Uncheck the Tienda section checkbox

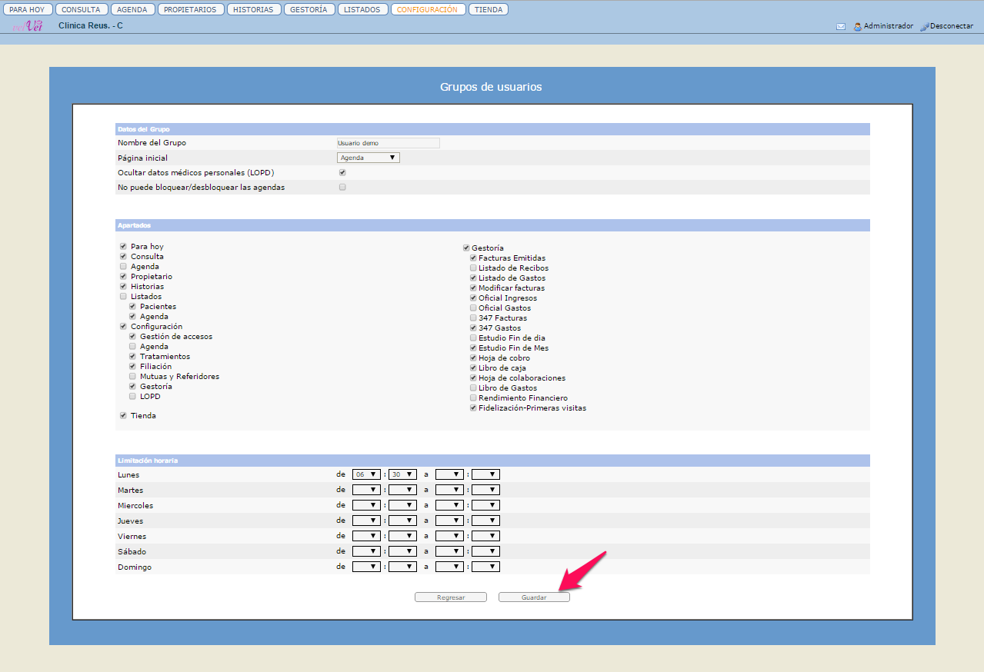(123, 415)
